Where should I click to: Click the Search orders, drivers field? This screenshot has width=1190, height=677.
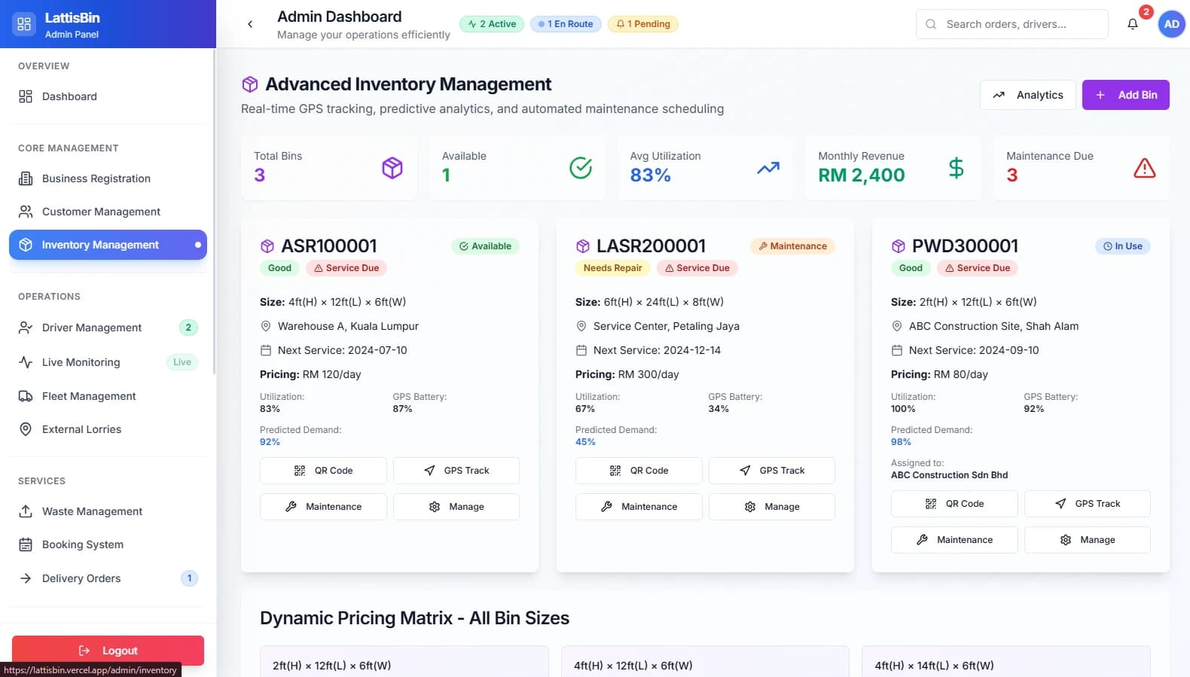[1011, 24]
